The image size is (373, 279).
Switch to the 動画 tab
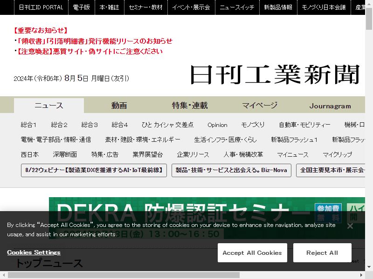tap(119, 106)
